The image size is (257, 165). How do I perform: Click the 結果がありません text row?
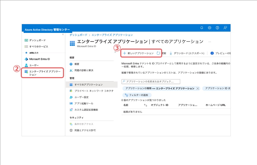[133, 112]
